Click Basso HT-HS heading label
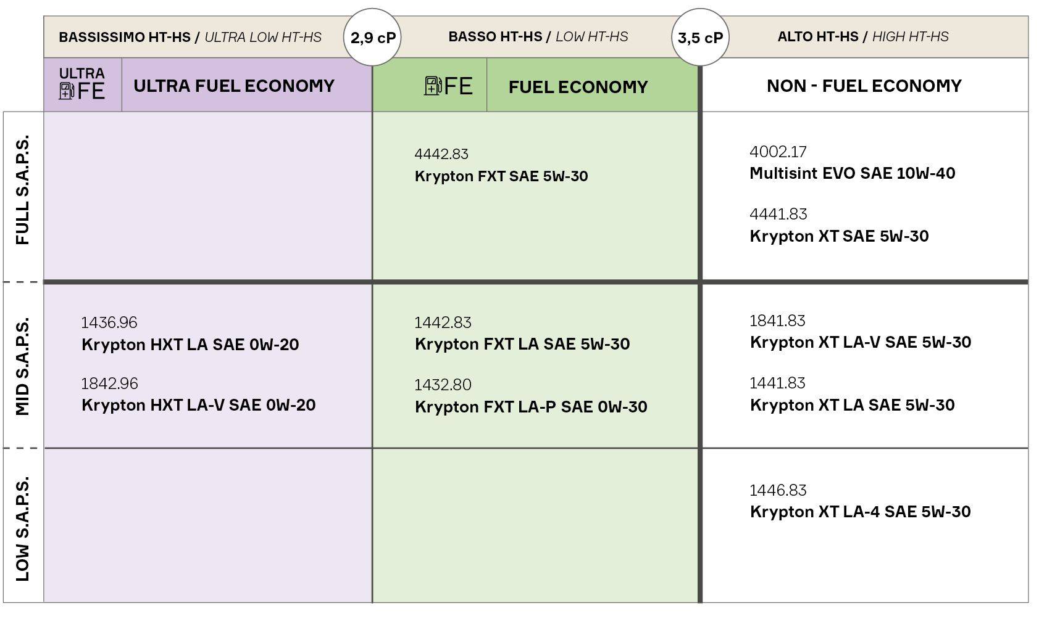Screen dimensions: 1039x619 pos(538,36)
